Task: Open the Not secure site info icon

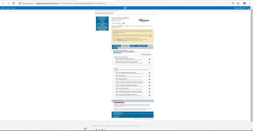Action: (20, 3)
